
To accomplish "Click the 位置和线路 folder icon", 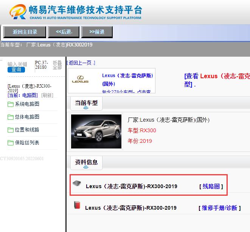I will coord(11,130).
